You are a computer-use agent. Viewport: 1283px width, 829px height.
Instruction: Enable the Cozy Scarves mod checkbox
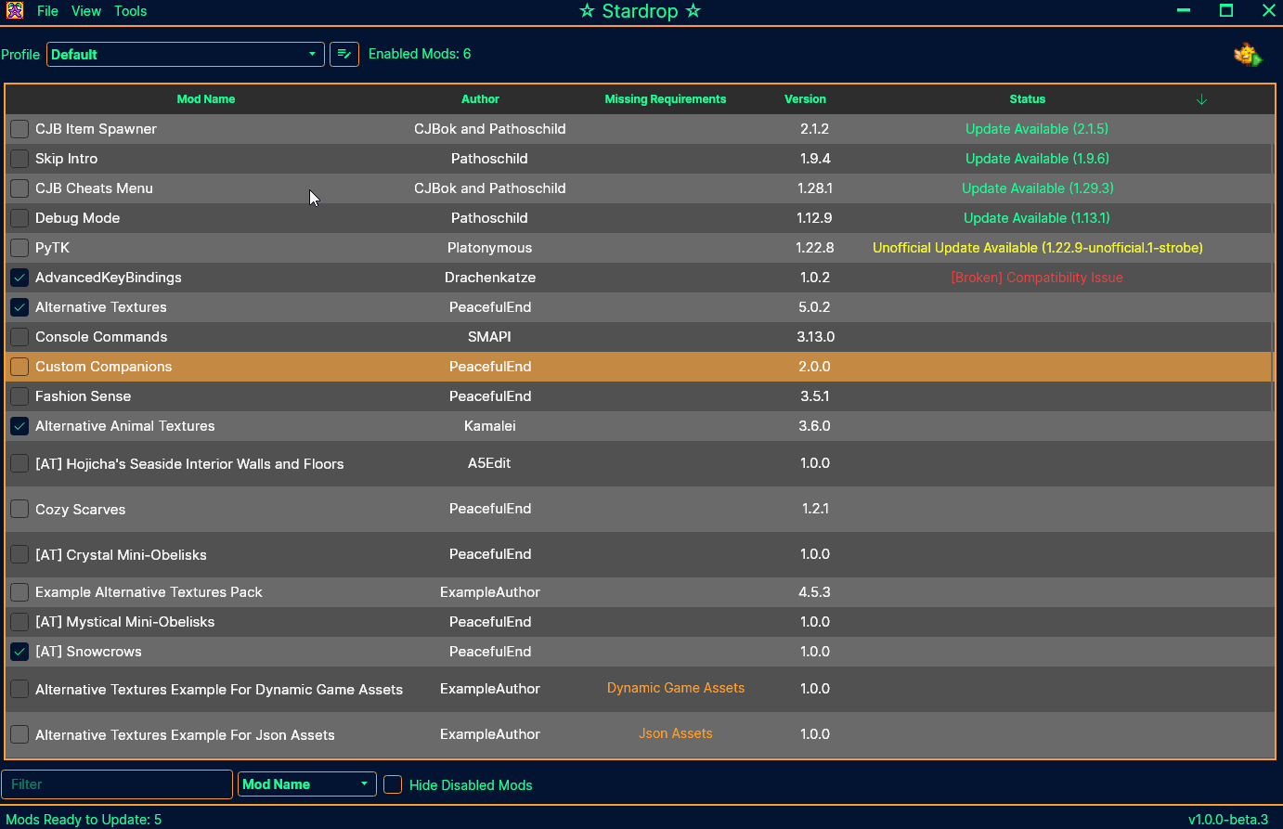pyautogui.click(x=19, y=509)
